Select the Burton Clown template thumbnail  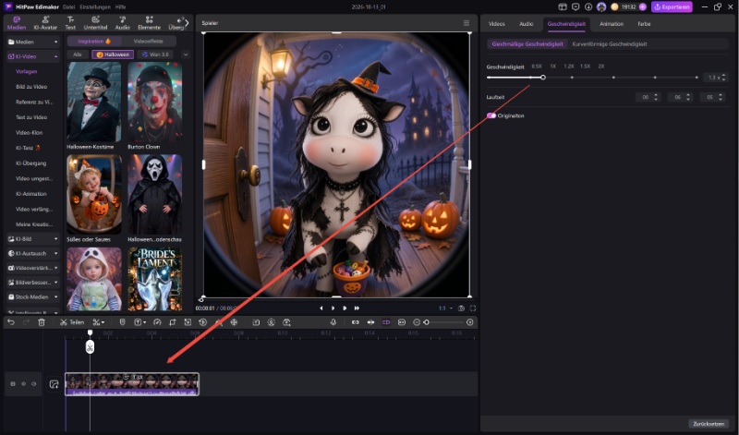point(155,102)
